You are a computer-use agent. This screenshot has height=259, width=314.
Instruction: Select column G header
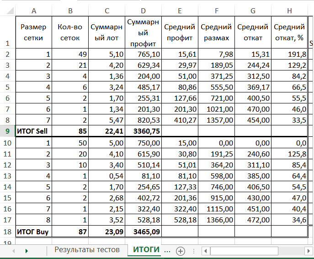click(x=253, y=11)
